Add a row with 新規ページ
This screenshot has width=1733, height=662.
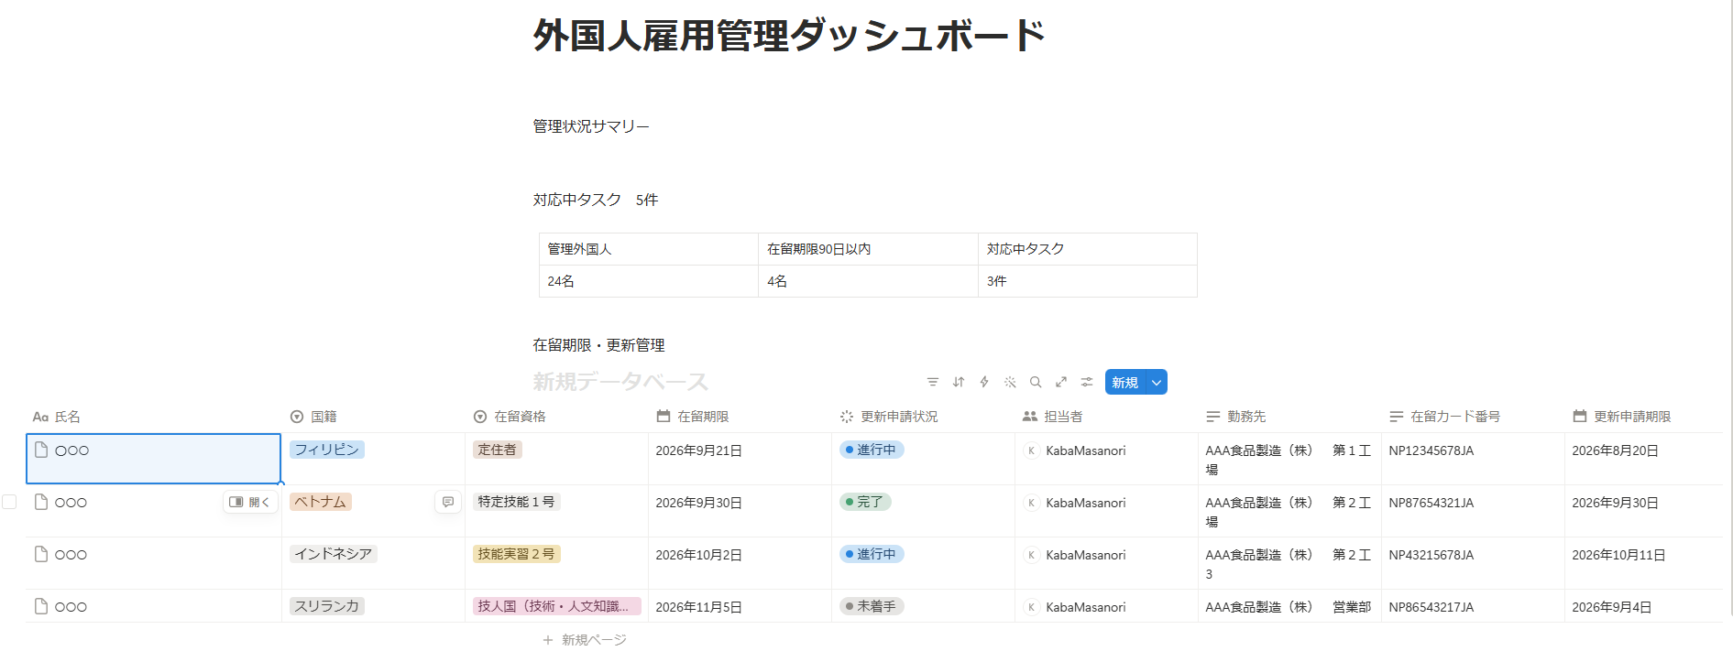click(x=585, y=639)
